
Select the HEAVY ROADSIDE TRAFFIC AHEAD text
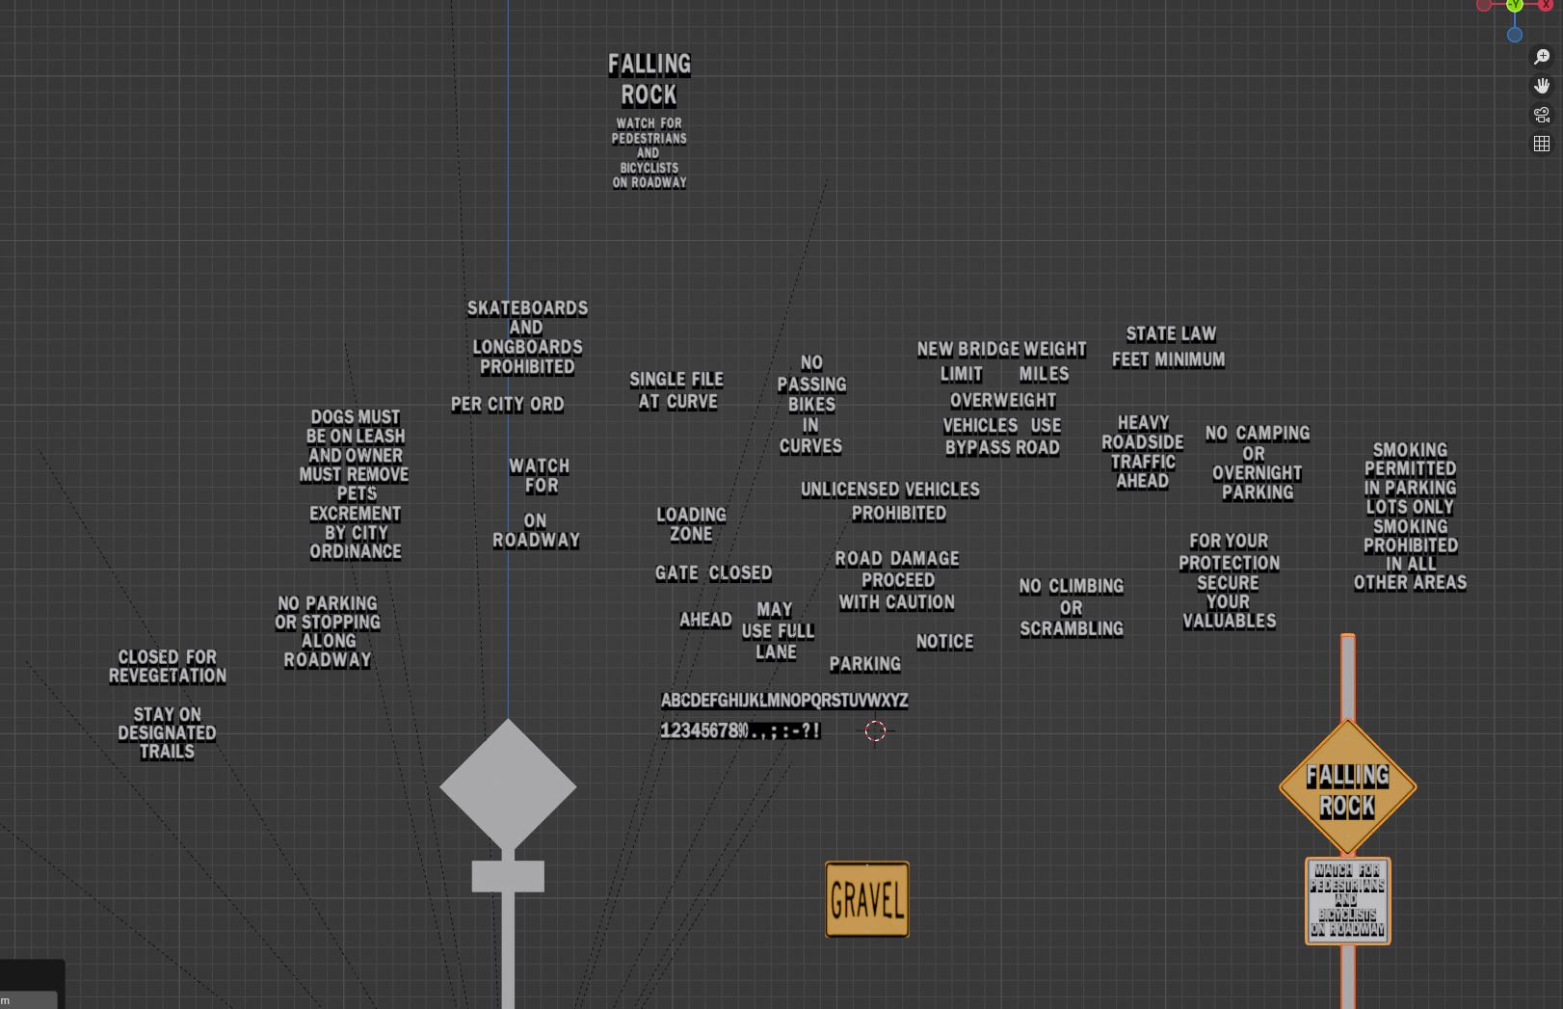click(1143, 452)
